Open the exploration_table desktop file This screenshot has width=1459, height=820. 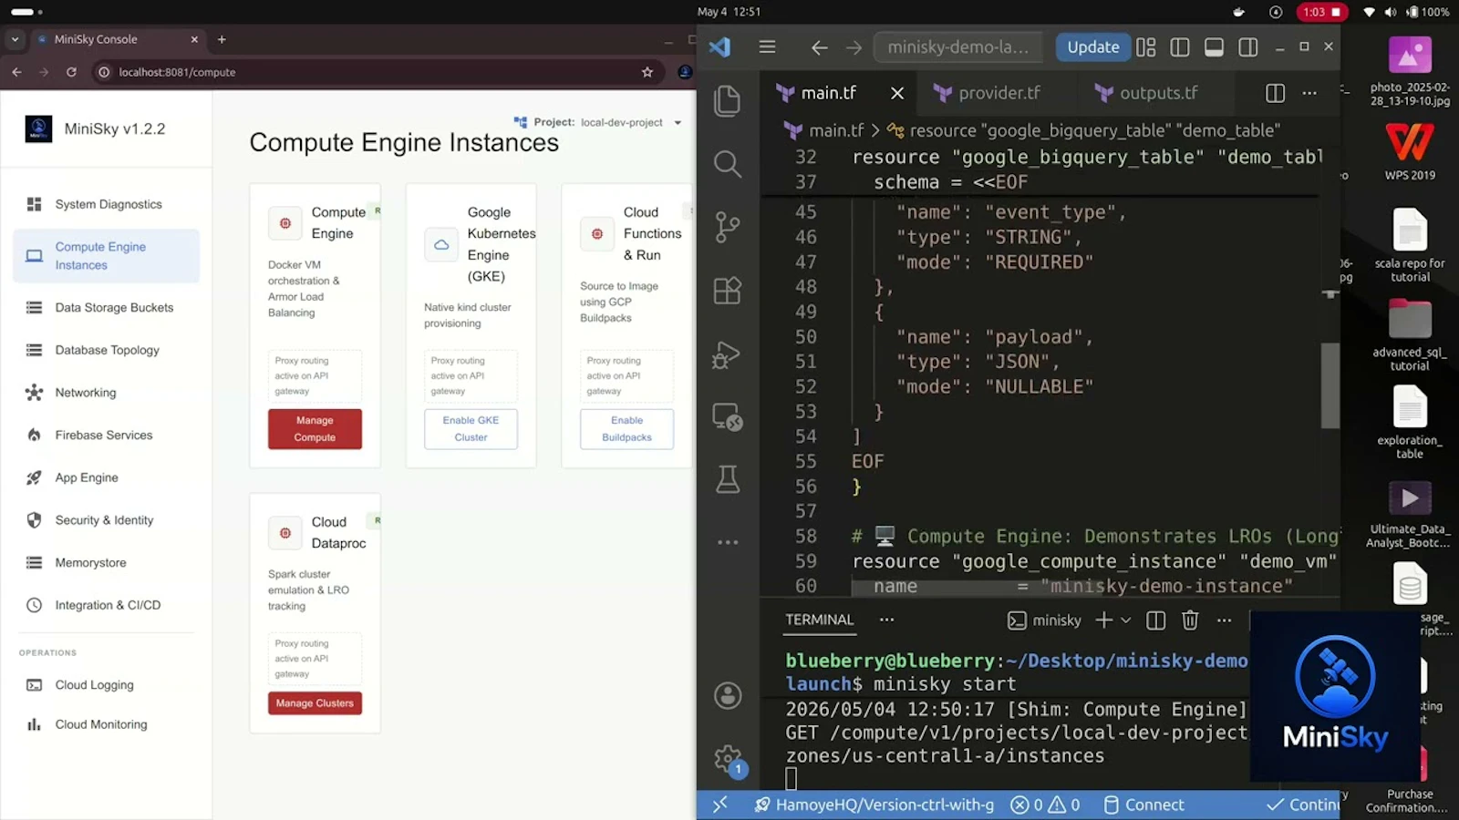(1410, 422)
